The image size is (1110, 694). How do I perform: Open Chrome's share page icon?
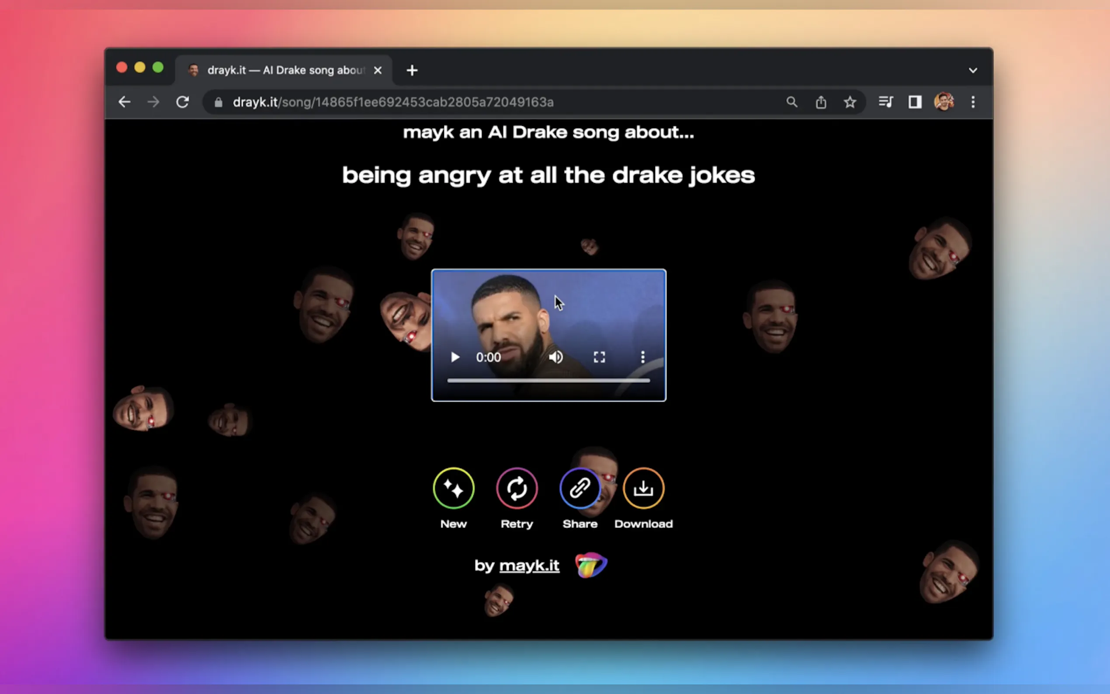821,102
